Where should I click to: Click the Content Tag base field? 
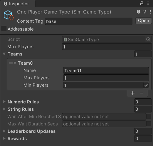click(89, 21)
